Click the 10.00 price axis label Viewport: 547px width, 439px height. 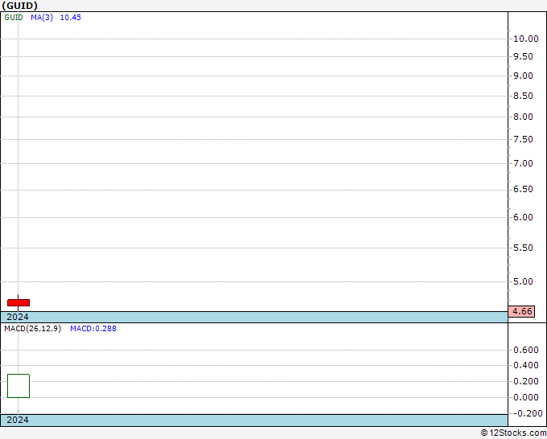[526, 39]
